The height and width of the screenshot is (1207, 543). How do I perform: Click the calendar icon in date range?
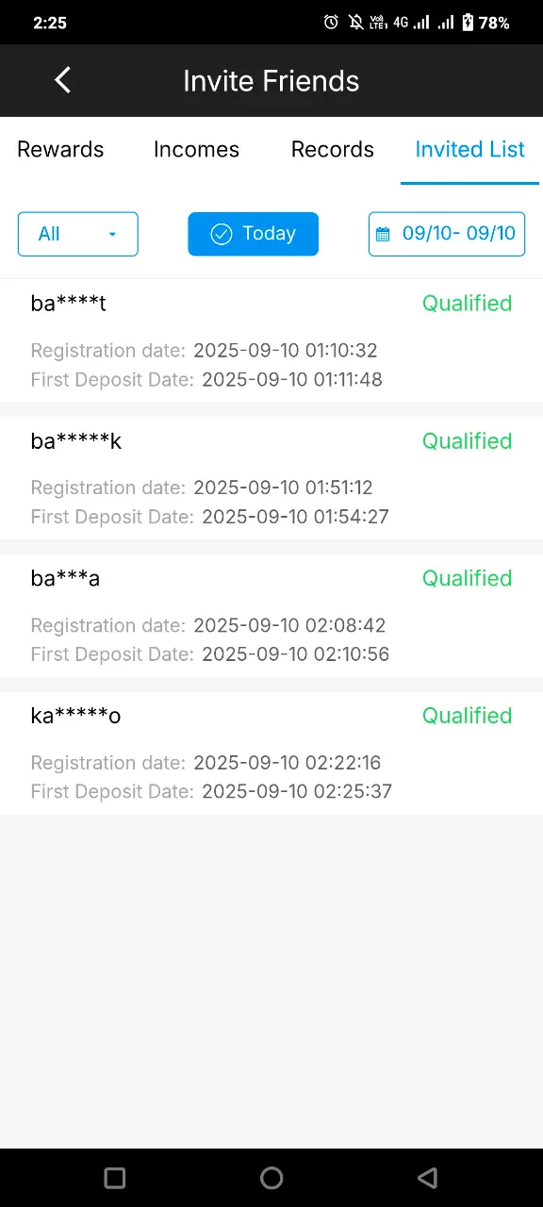click(383, 234)
